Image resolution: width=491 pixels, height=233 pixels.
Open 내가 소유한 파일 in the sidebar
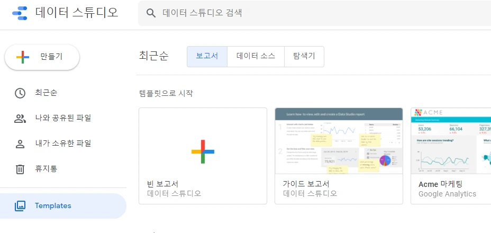point(62,144)
